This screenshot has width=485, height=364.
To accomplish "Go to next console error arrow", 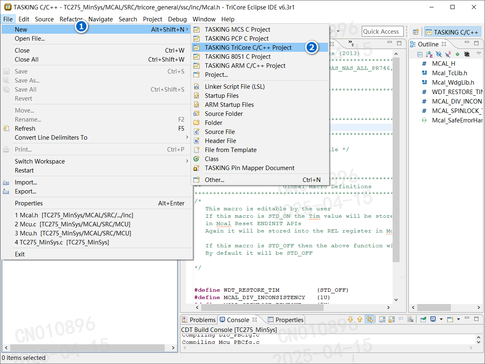I will (350, 319).
